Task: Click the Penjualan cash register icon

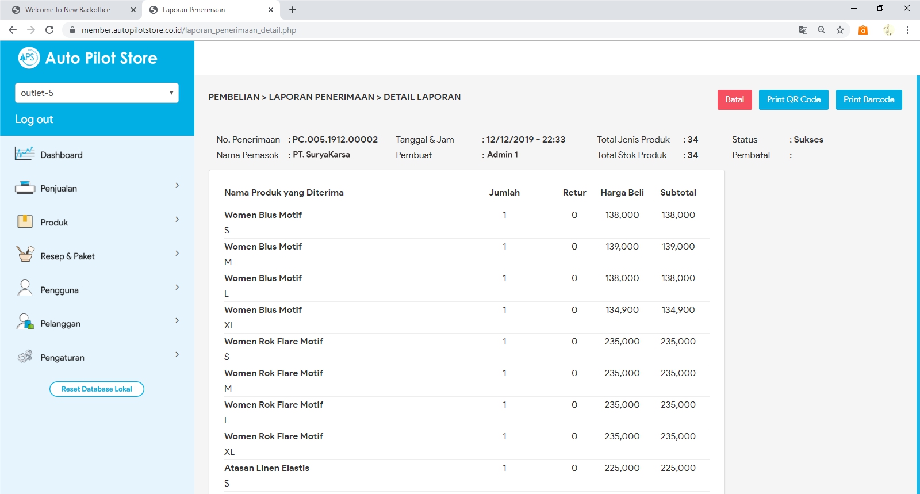Action: point(25,187)
